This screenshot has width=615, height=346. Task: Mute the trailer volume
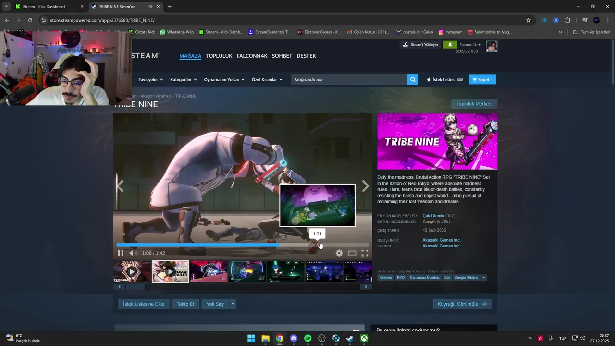click(133, 253)
